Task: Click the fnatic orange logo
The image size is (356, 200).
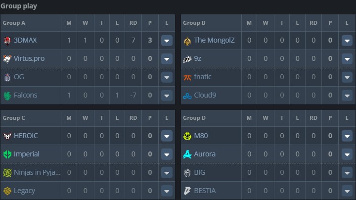Action: [187, 77]
